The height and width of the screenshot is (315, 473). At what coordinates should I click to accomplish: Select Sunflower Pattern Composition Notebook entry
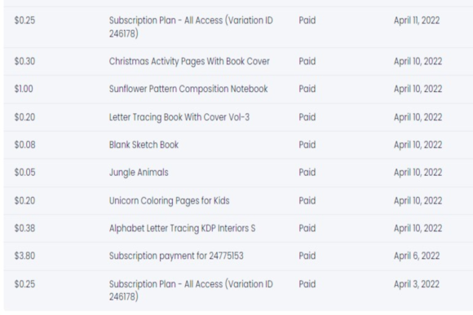click(188, 89)
